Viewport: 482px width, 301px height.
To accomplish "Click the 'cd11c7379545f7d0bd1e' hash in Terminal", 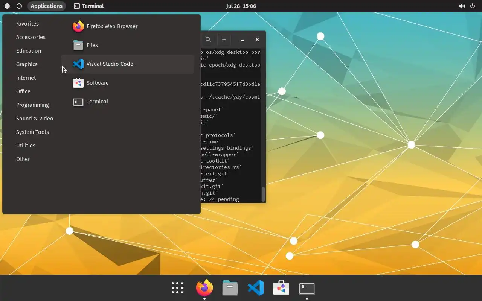I will [230, 84].
